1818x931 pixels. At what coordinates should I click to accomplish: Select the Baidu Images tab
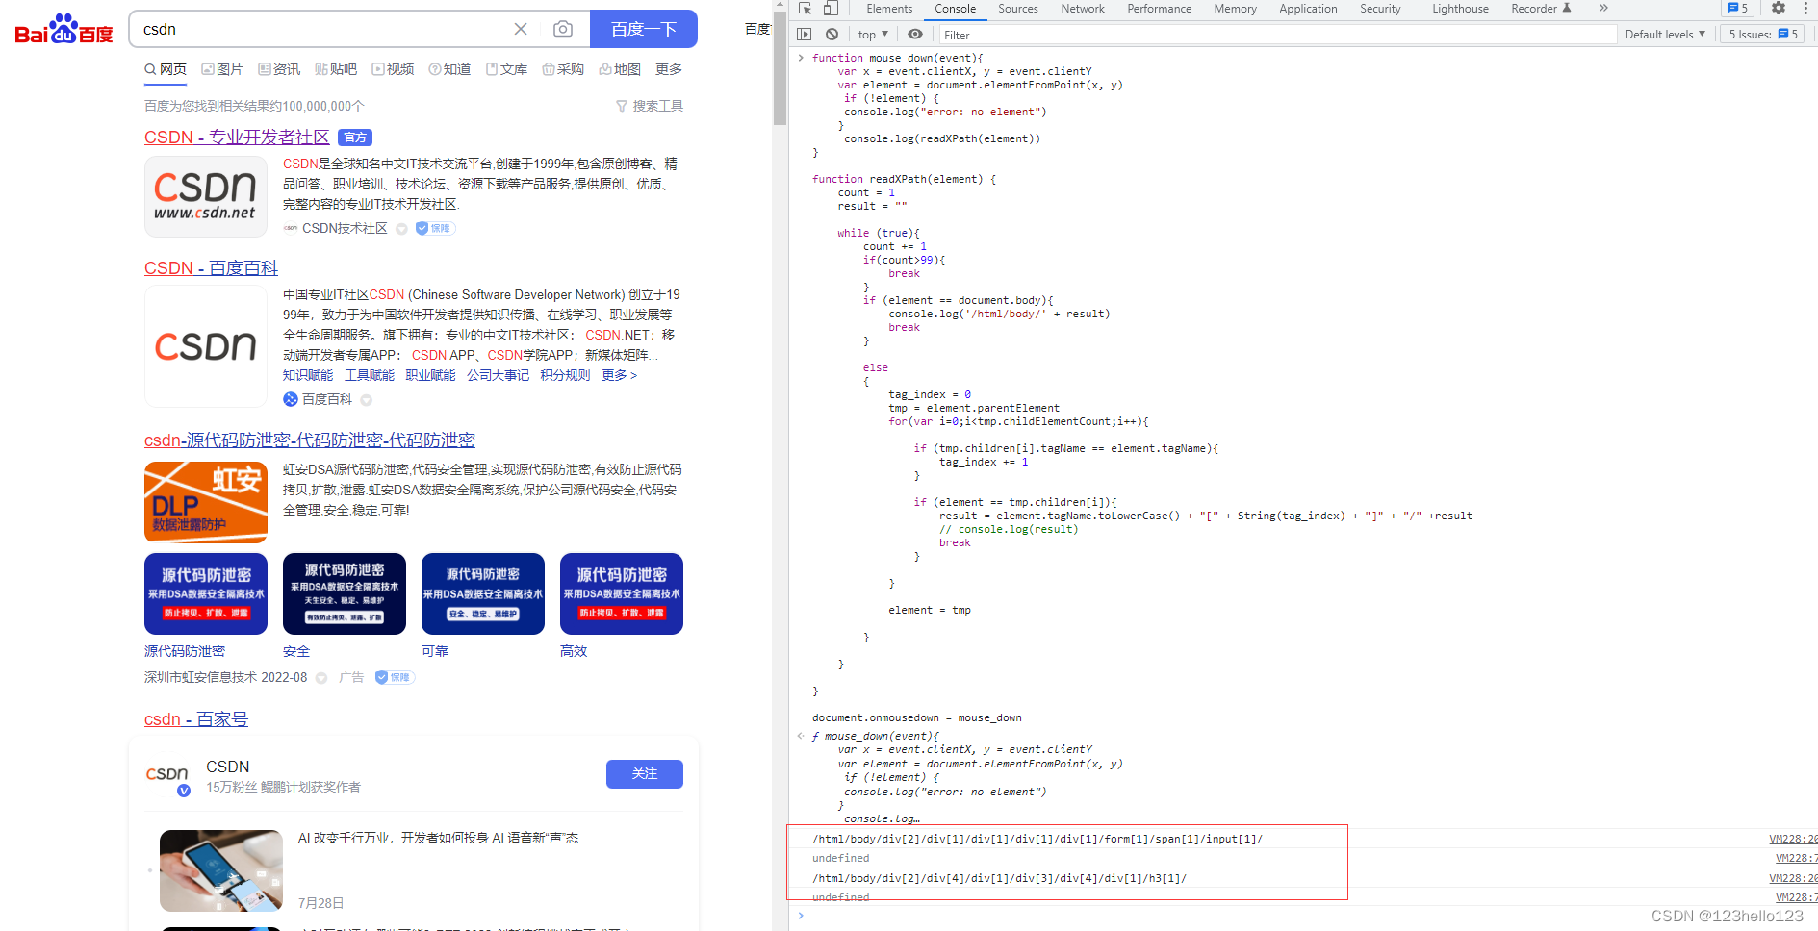pyautogui.click(x=222, y=69)
